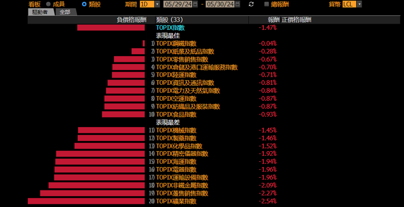Click the 表現最差 section heading
Image resolution: width=404 pixels, height=207 pixels.
click(x=168, y=122)
